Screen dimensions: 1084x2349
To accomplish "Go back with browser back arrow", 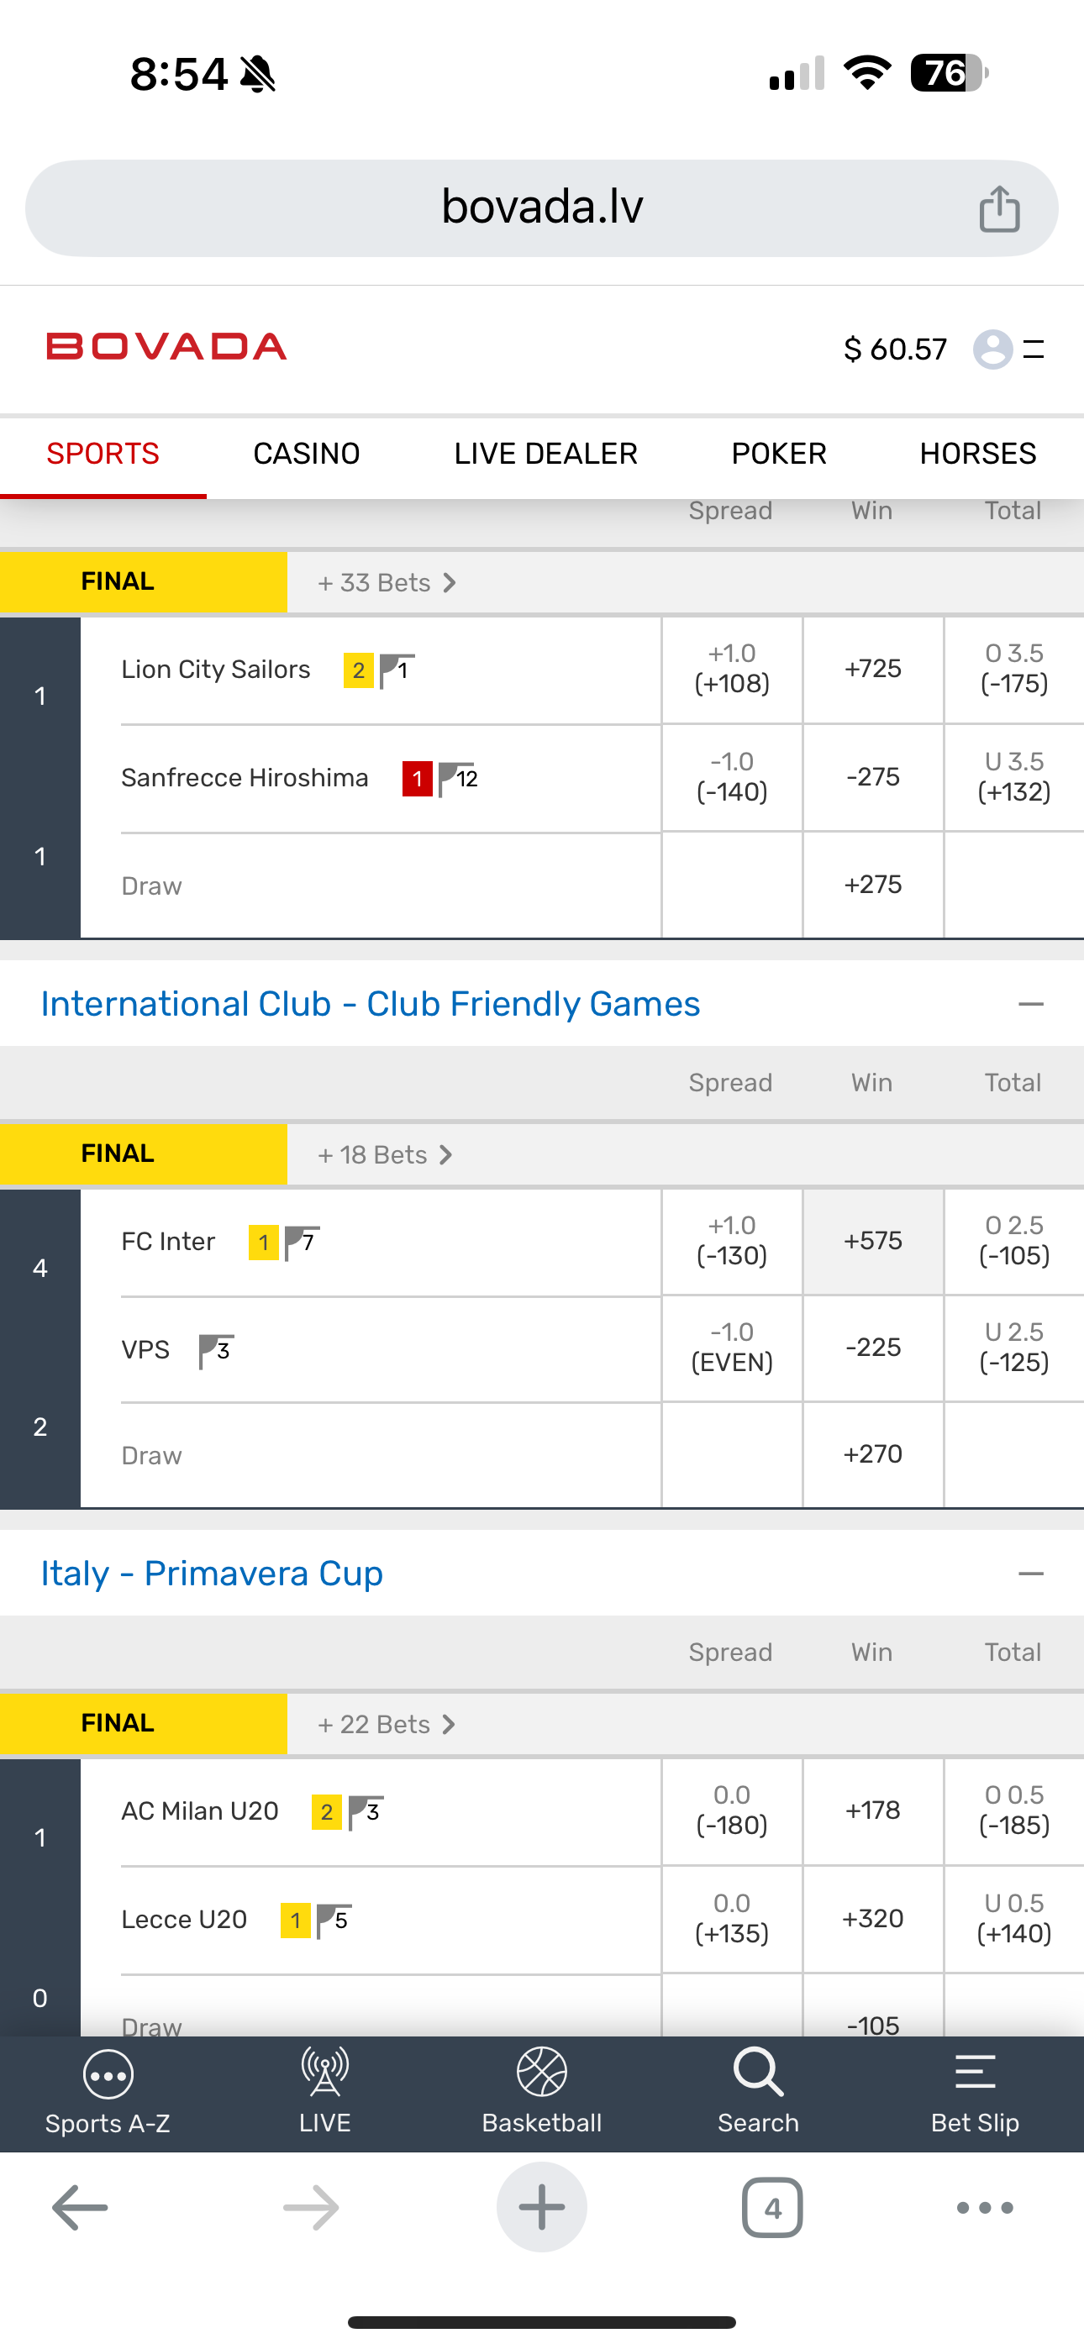I will tap(81, 2208).
